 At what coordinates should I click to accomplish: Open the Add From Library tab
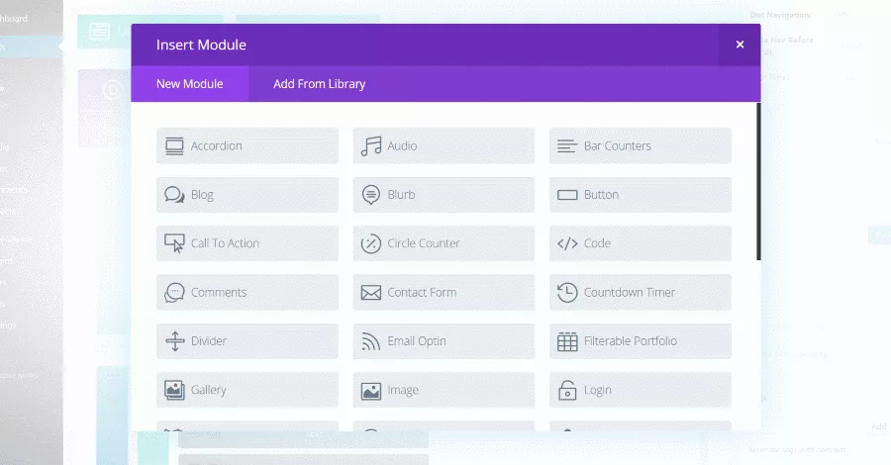point(320,84)
